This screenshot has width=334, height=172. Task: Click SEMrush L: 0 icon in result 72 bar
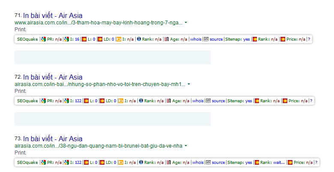86,101
